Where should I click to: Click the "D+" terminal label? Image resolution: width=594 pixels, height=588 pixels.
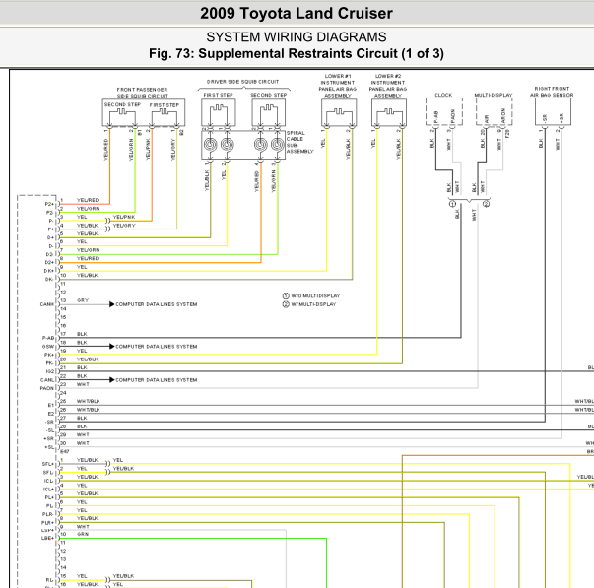(x=50, y=238)
